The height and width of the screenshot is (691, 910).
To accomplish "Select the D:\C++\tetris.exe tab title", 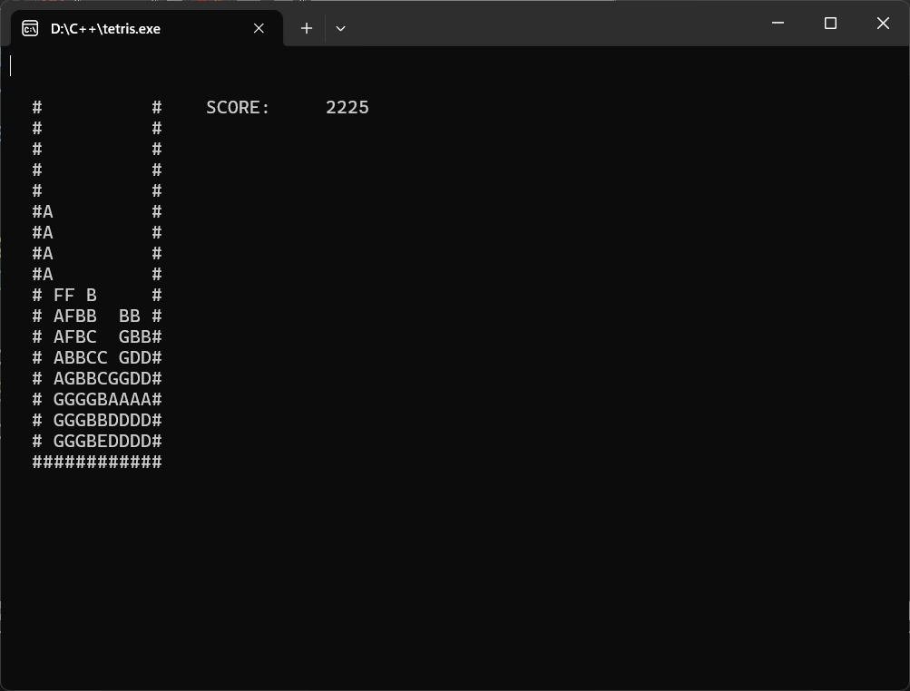I will tap(105, 28).
